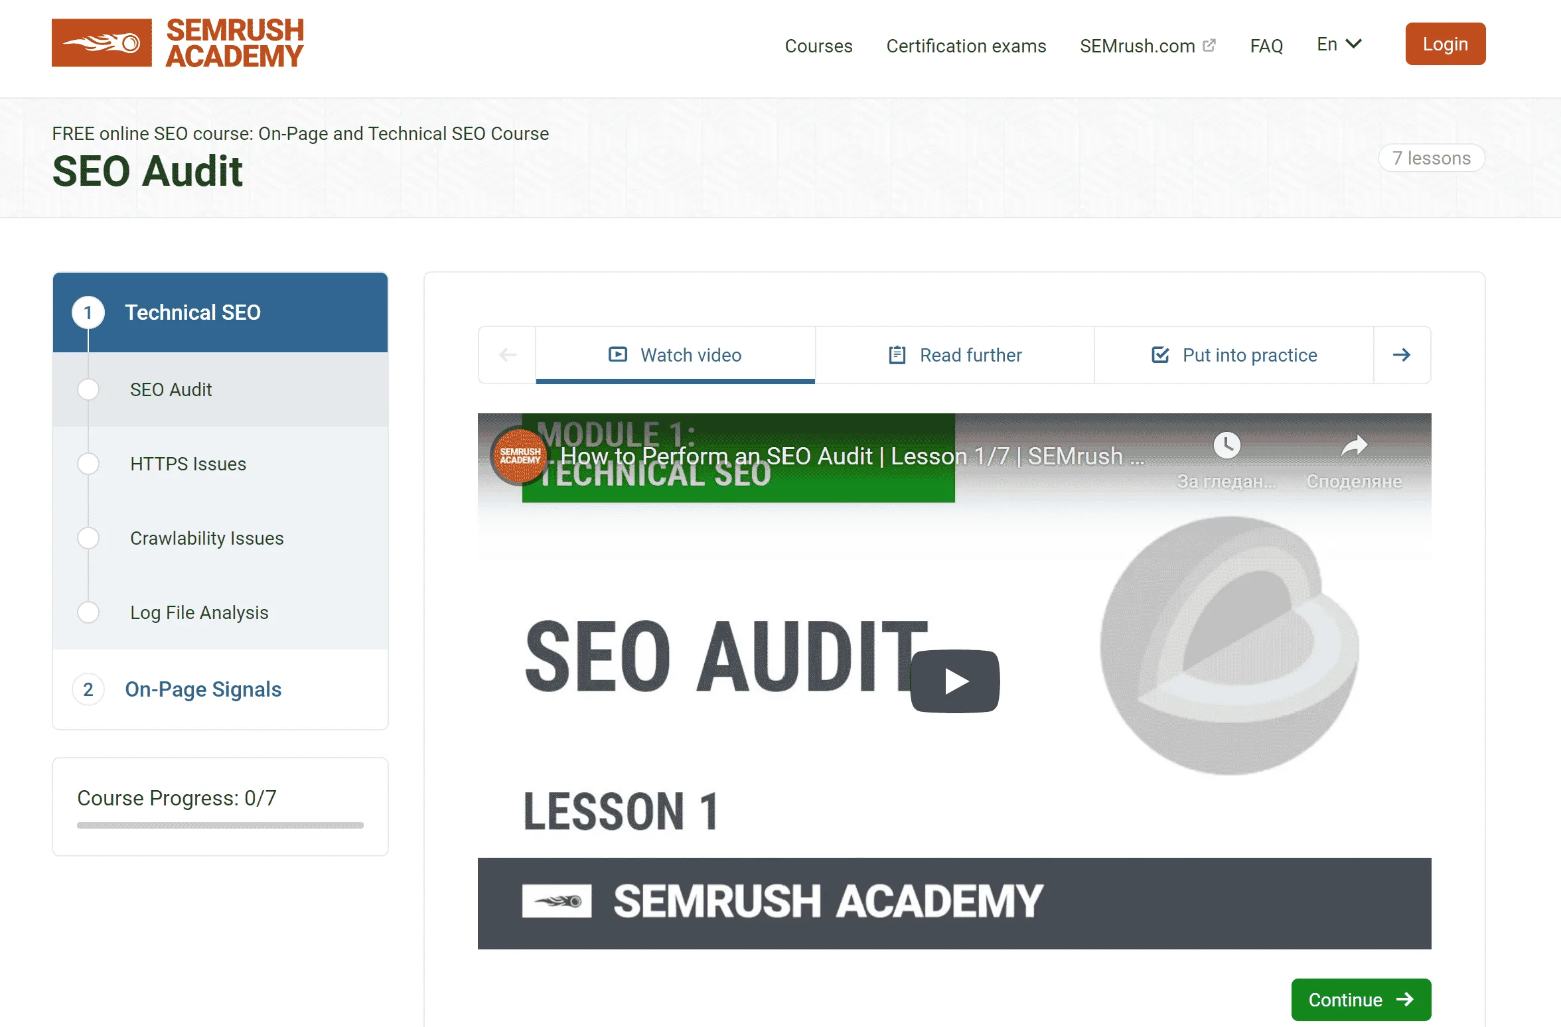The width and height of the screenshot is (1561, 1027).
Task: Click the SEO Audit page heading
Action: [147, 171]
